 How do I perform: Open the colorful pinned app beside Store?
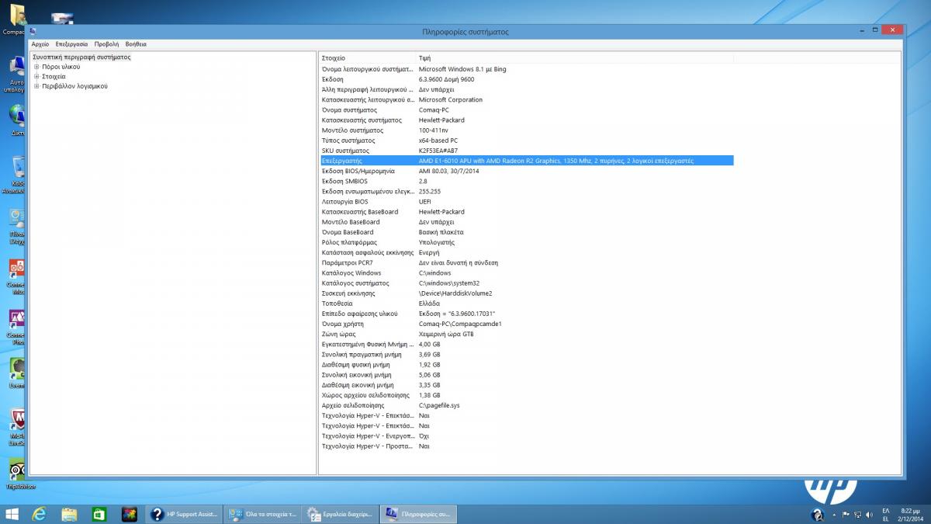tap(129, 514)
